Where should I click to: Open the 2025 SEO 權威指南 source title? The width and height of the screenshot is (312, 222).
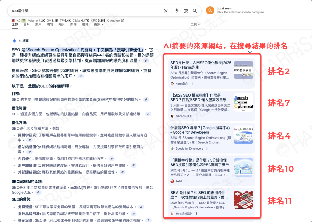click(200, 97)
